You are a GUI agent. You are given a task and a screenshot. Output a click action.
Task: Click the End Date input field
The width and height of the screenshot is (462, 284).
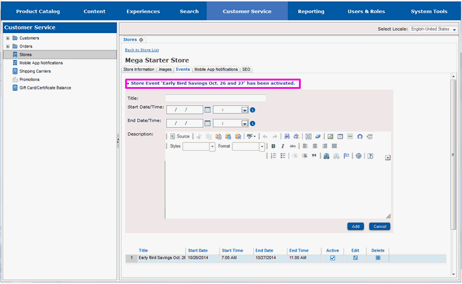coord(185,123)
